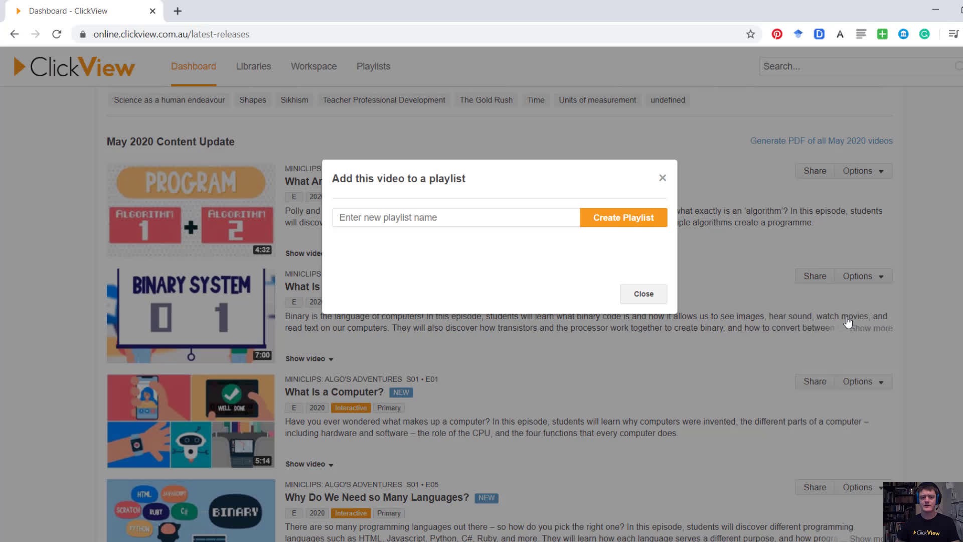Close the Dashboard - ClickView browser tab
963x542 pixels.
[152, 11]
